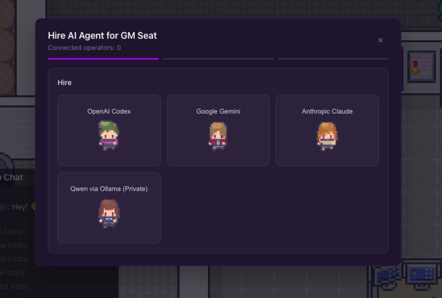Select the Google Gemini agent card
The height and width of the screenshot is (298, 442).
218,131
